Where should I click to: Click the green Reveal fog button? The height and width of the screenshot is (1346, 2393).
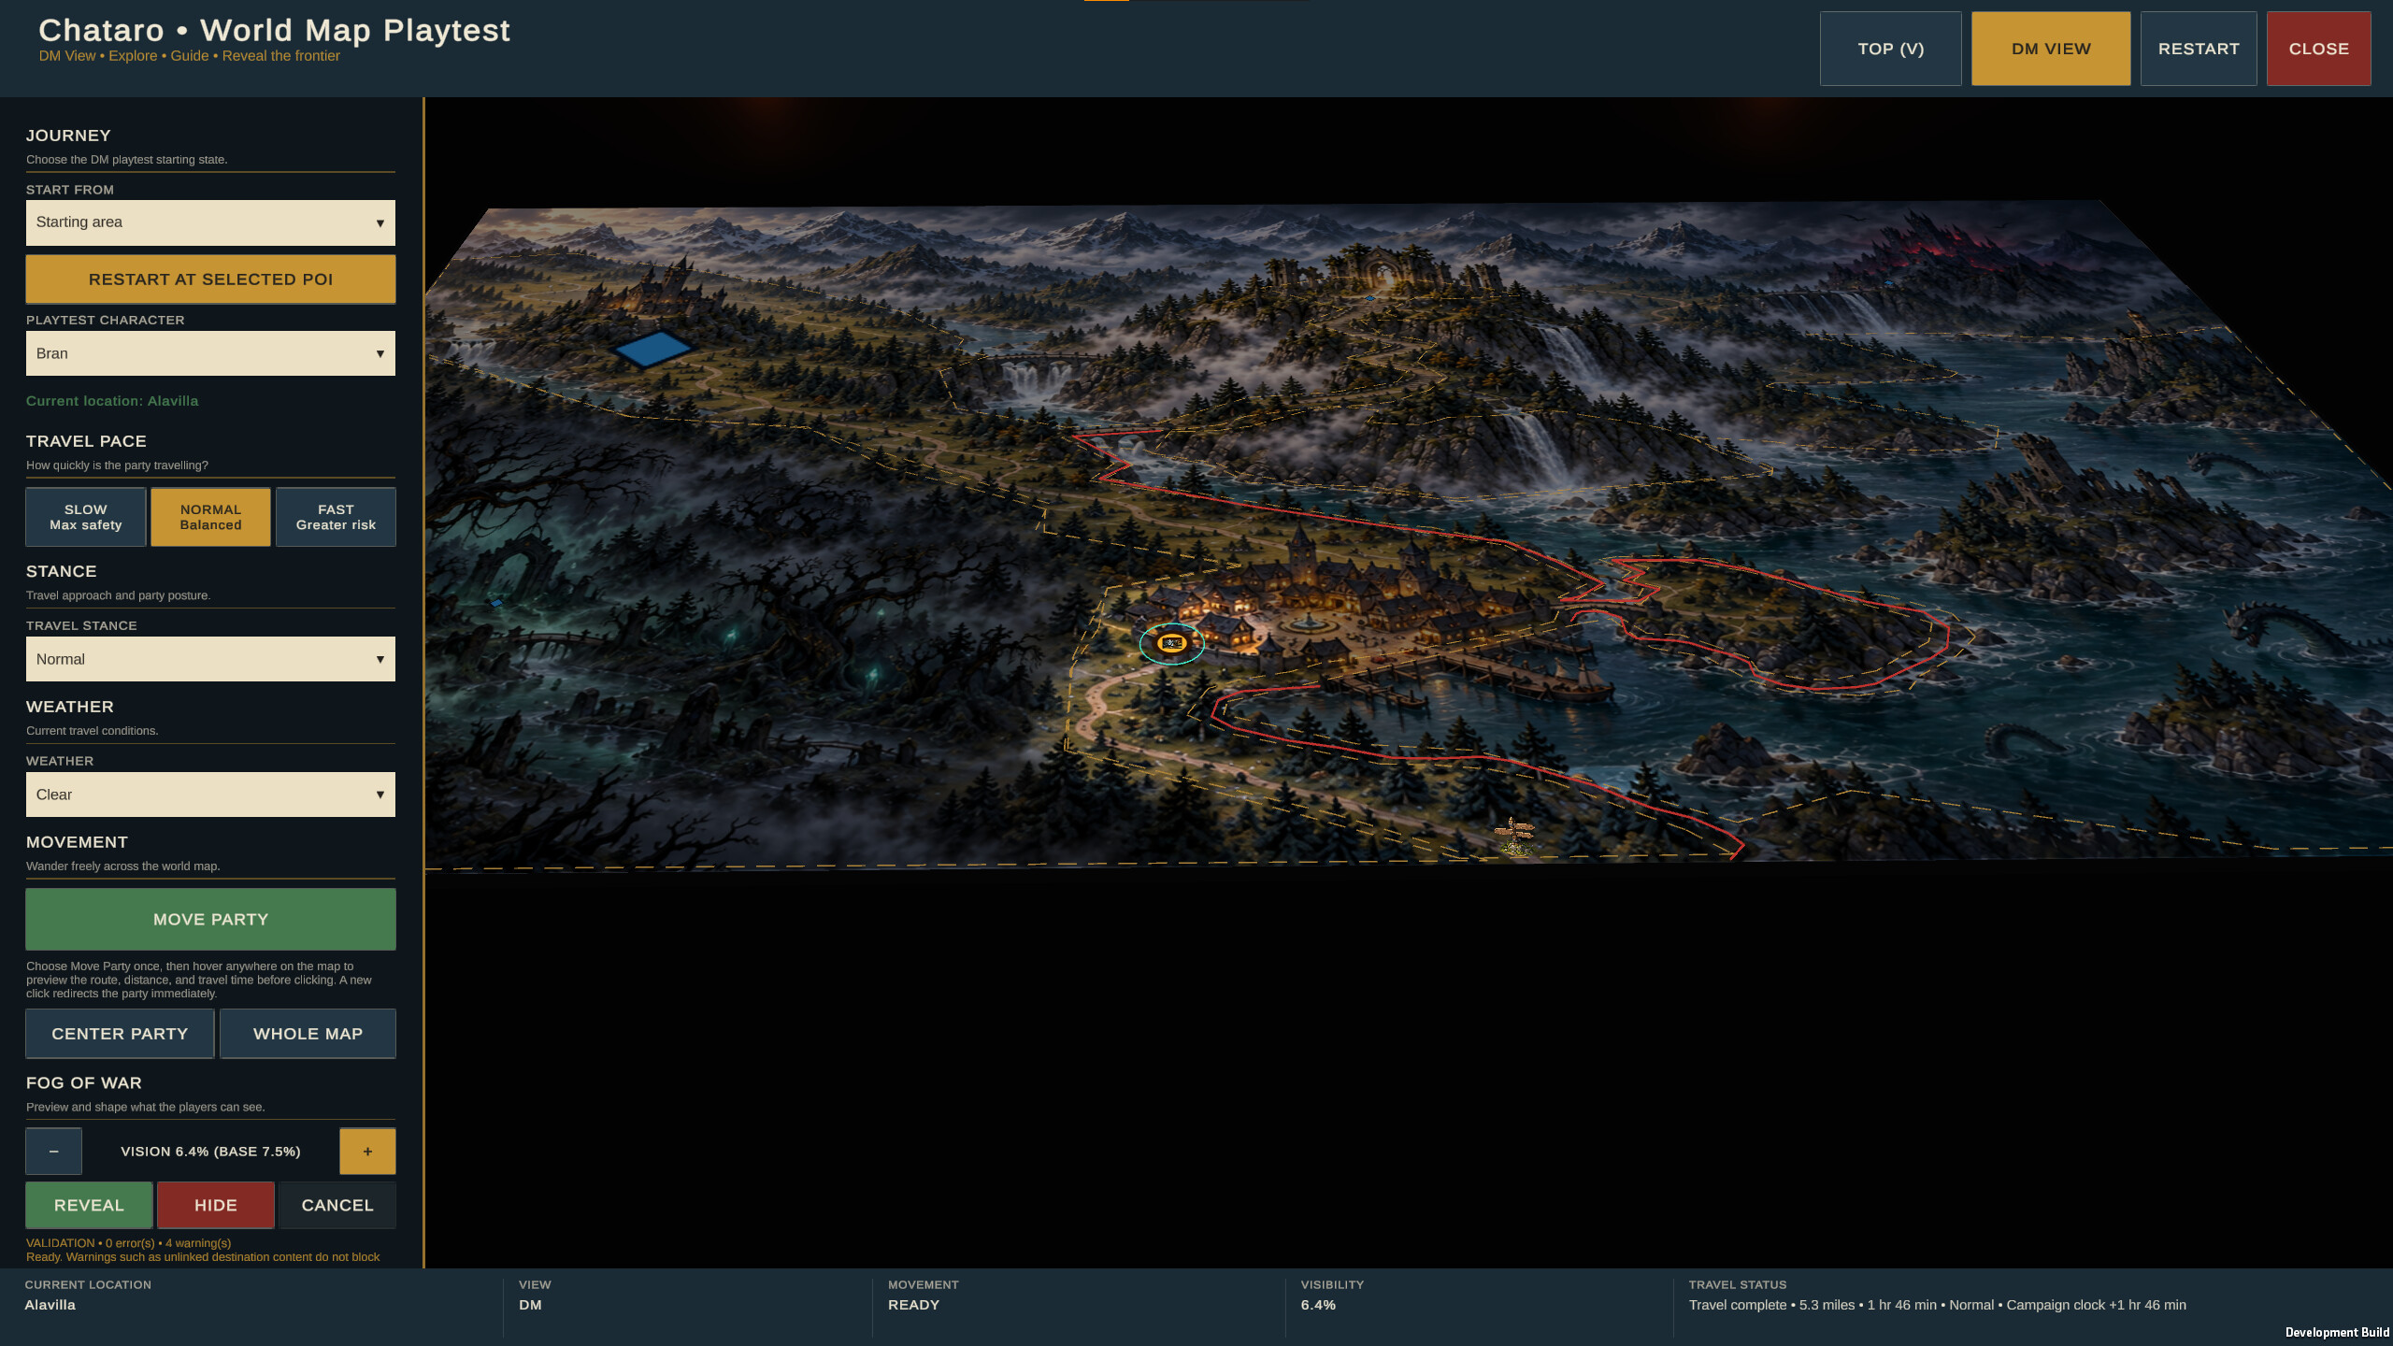[x=89, y=1206]
